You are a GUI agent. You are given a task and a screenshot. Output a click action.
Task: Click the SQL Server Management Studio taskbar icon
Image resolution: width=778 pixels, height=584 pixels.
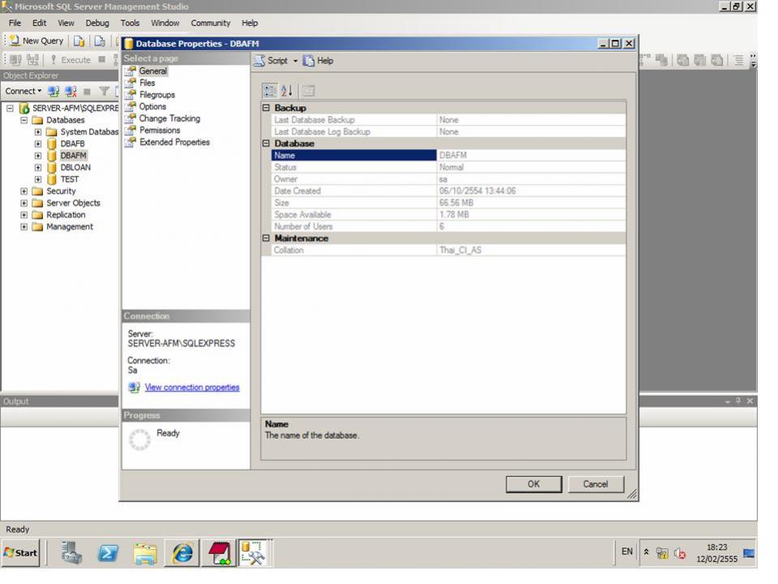pos(254,552)
